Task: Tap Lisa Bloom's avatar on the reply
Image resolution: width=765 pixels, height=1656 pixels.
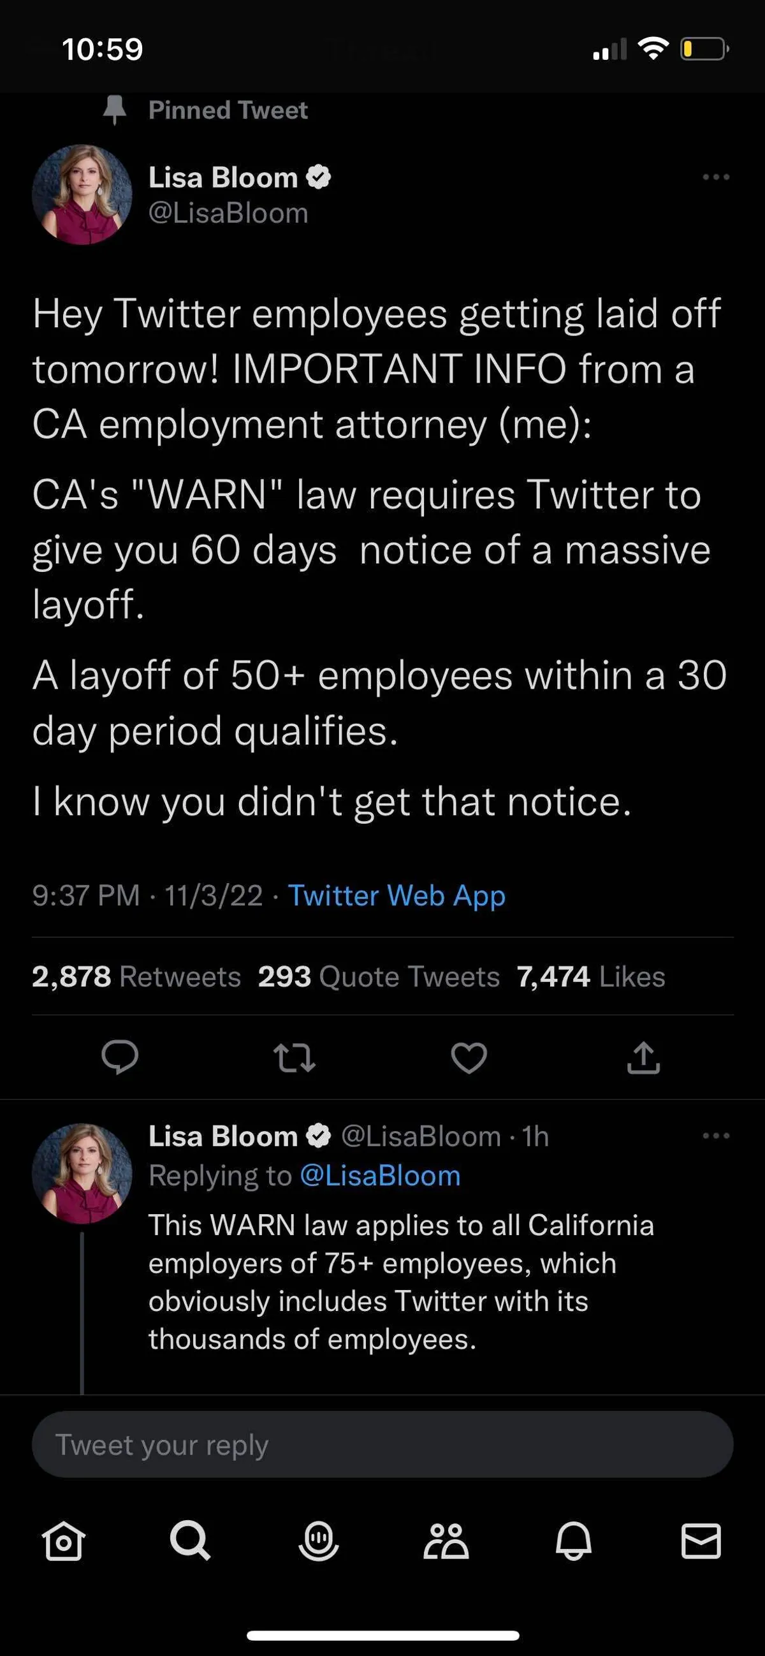Action: [82, 1173]
